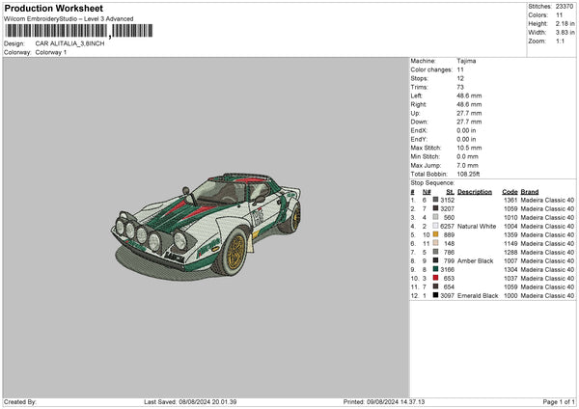Click the 'Code' column header
Image resolution: width=579 pixels, height=409 pixels.
[x=510, y=192]
